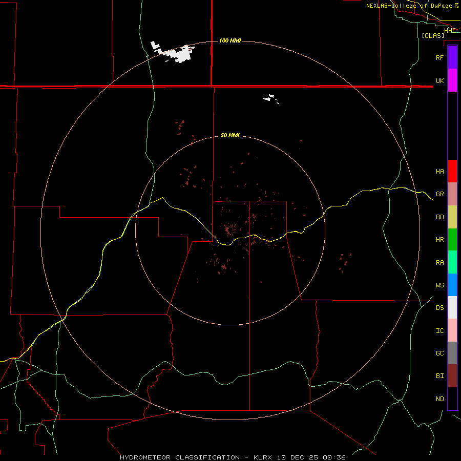Select the light pink IC legend swatch
This screenshot has width=461, height=461.
(x=452, y=330)
